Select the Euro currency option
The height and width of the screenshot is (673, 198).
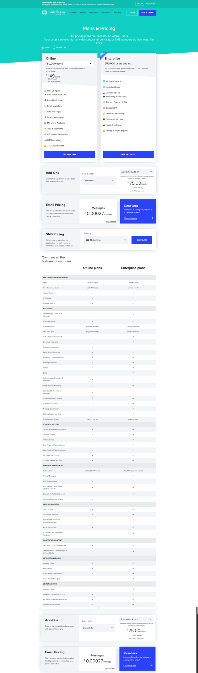click(x=43, y=48)
